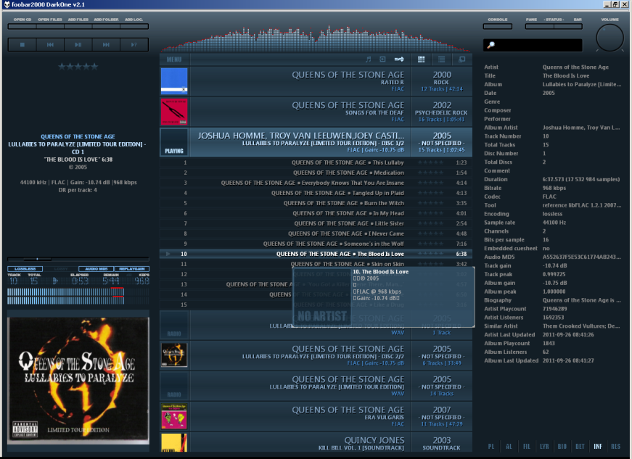
Task: Select track 8 I Never Came
Action: coord(316,233)
